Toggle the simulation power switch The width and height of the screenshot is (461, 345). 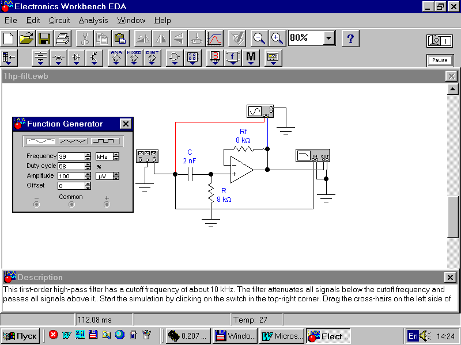440,41
